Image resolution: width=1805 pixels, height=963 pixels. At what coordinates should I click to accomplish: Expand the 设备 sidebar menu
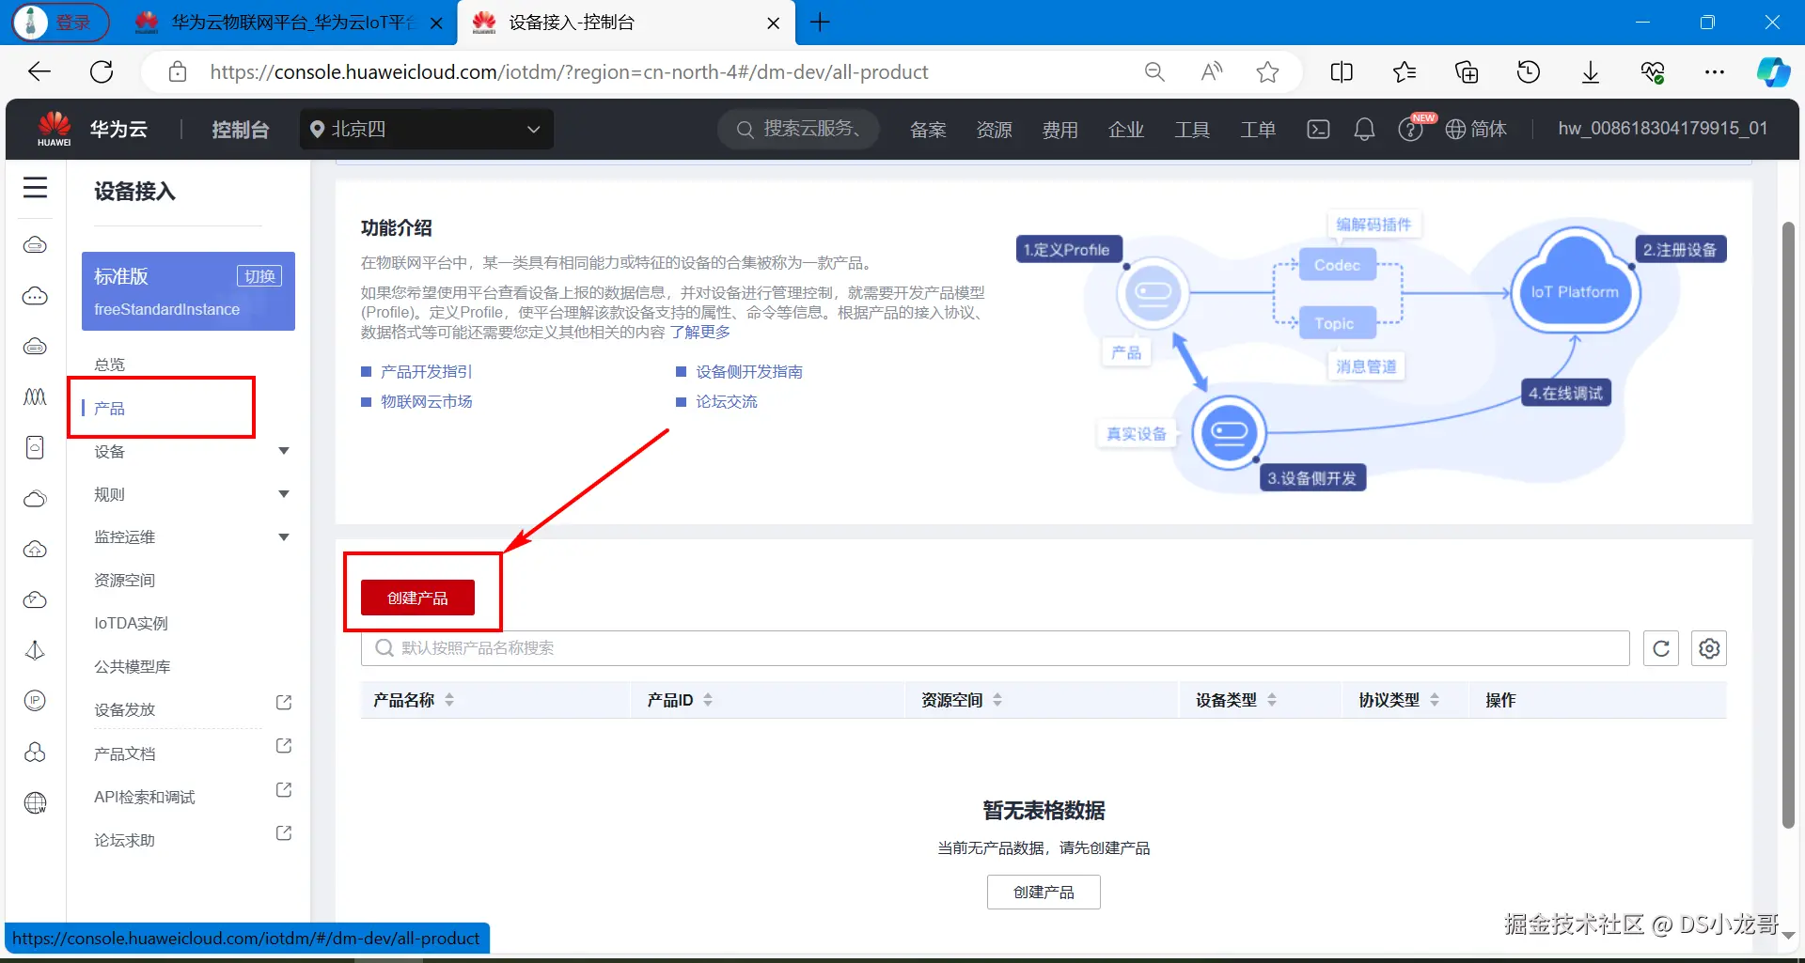pyautogui.click(x=284, y=451)
